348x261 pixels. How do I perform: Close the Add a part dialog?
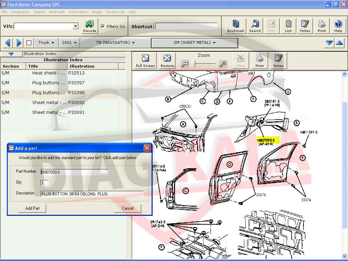click(x=147, y=148)
